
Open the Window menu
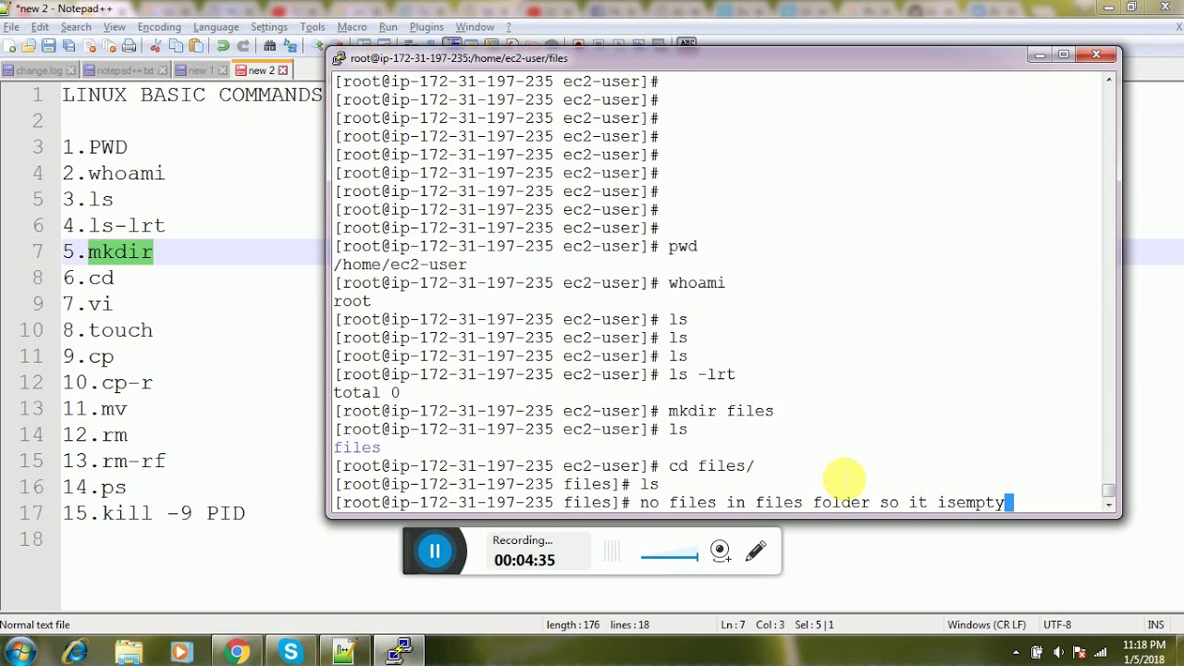475,27
